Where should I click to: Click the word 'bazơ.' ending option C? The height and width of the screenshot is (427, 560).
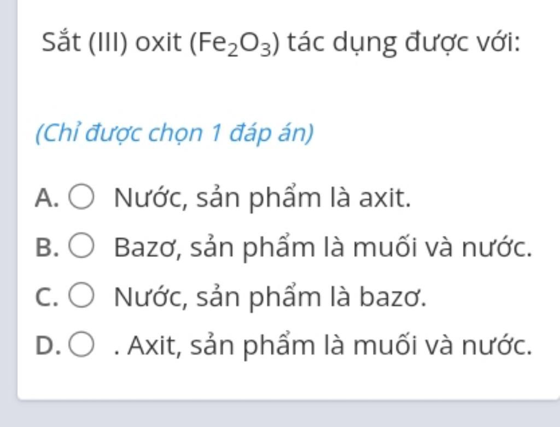tap(393, 297)
